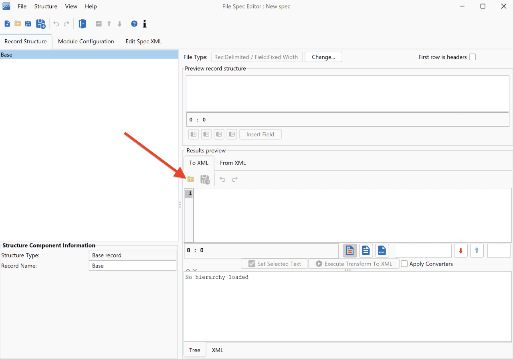The height and width of the screenshot is (359, 513).
Task: Expand the results pane with the down chevron
Action: click(195, 270)
